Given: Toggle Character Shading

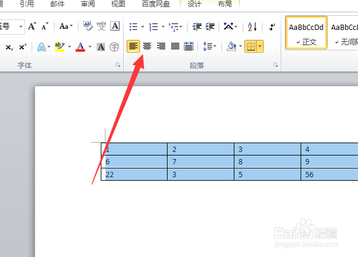Looking at the screenshot, I should 101,47.
